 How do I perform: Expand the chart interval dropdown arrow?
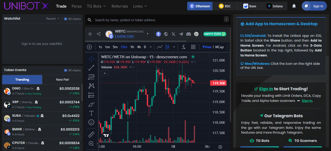[x=151, y=47]
